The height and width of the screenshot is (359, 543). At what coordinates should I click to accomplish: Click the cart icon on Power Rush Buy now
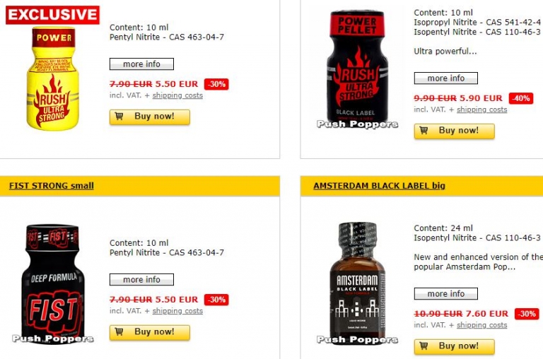point(119,117)
